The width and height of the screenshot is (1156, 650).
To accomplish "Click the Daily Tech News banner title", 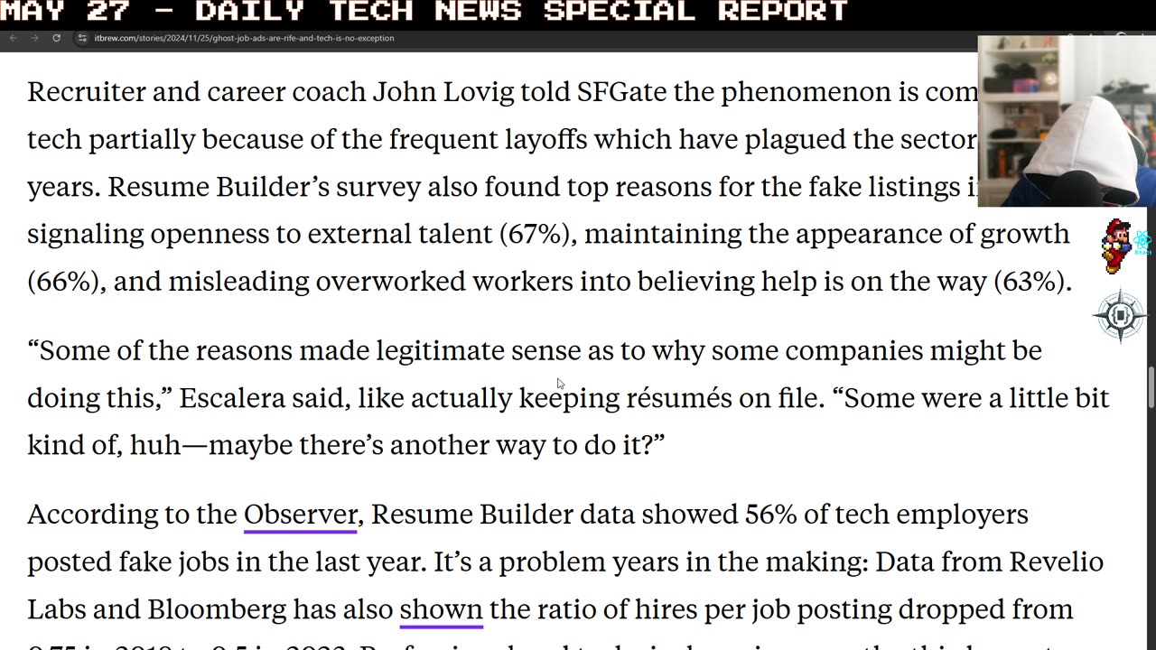I will point(424,12).
